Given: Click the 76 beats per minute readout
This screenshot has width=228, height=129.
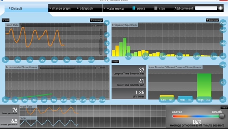Looking at the screenshot, I should [x=15, y=109].
